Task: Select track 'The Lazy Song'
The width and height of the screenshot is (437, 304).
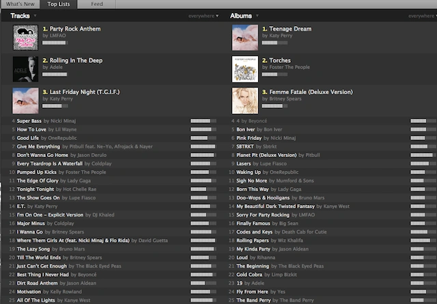Action: tap(33, 249)
